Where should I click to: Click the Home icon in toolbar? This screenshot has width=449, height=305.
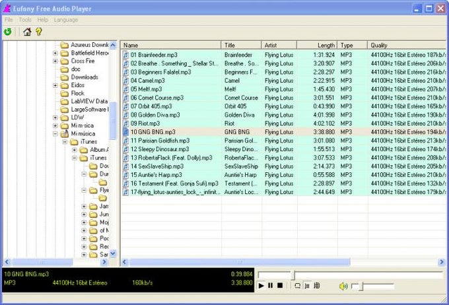(x=27, y=31)
